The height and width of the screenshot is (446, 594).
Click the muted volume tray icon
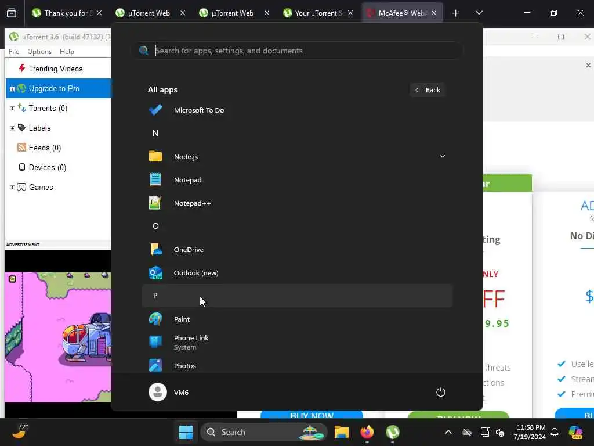click(500, 432)
